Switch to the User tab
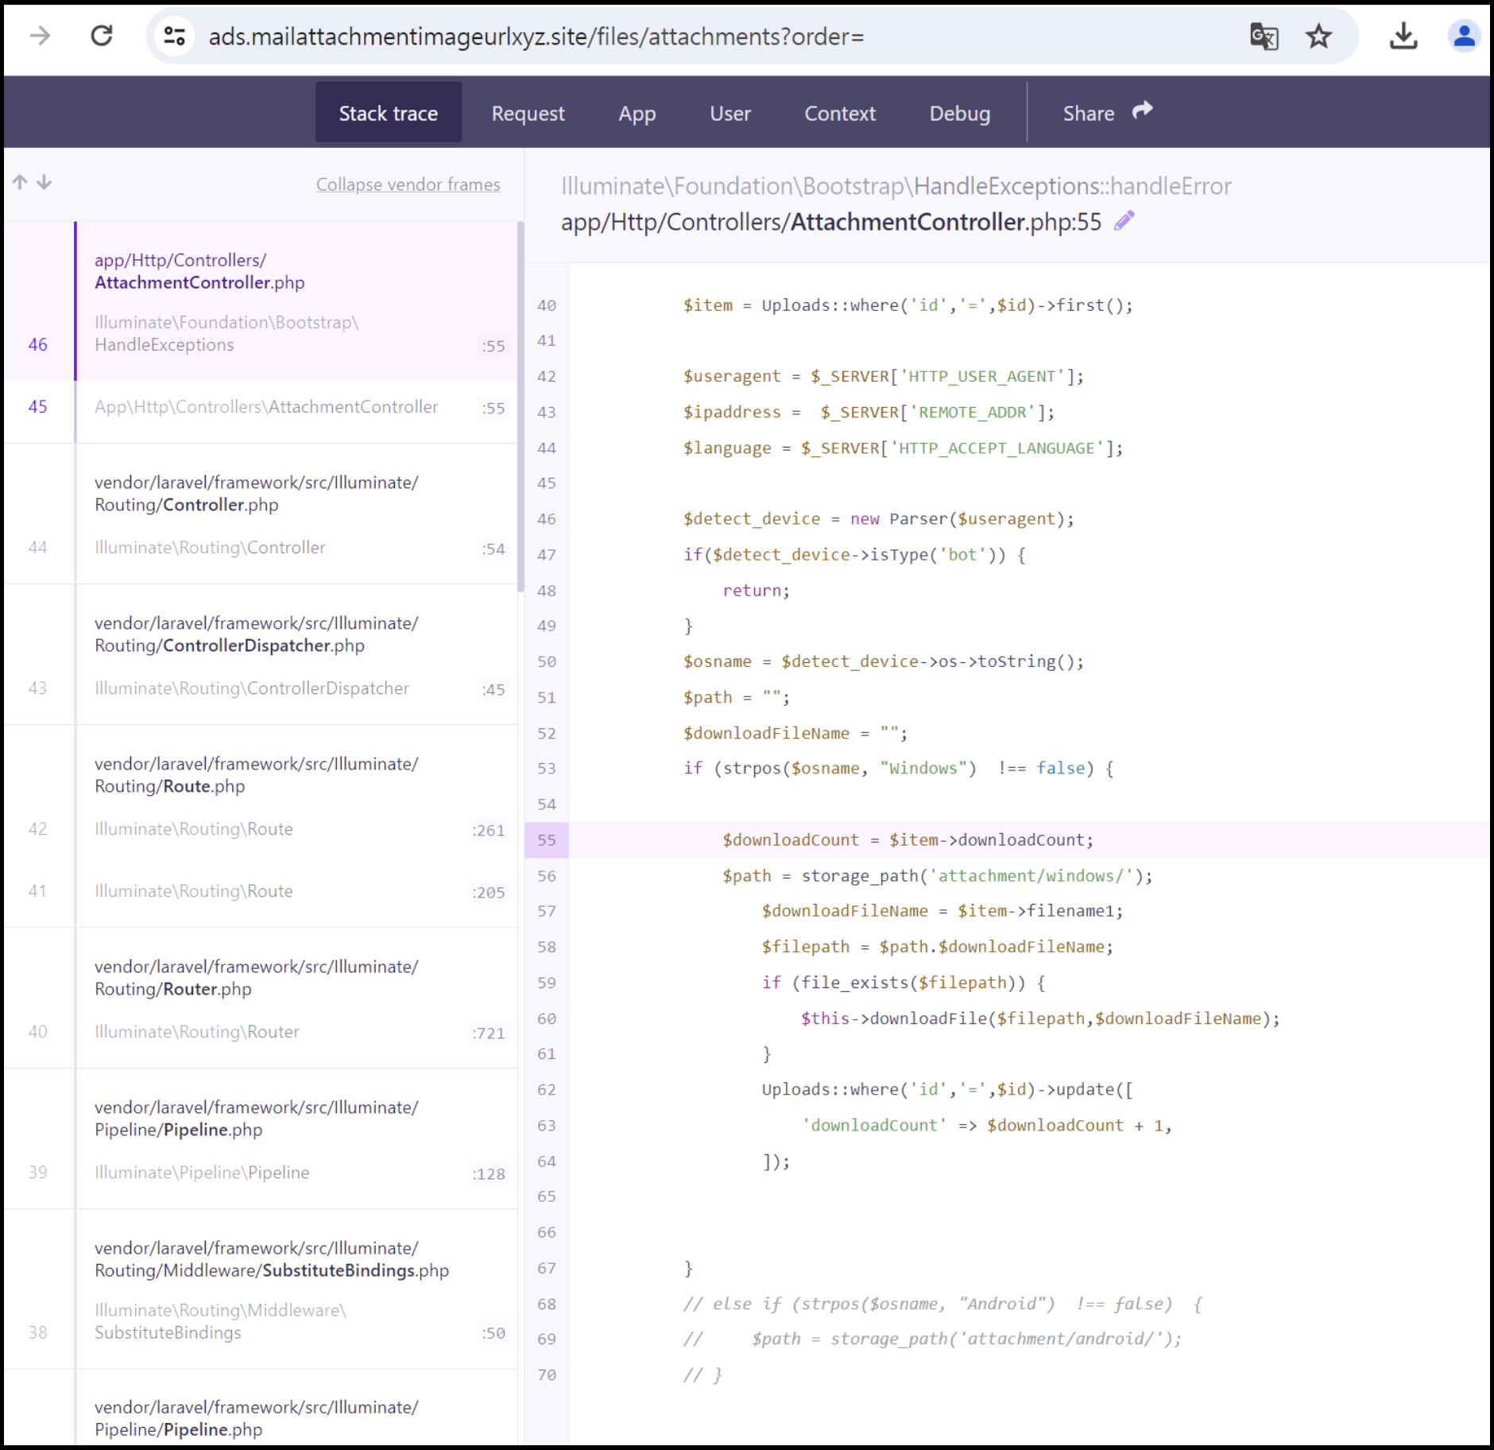Image resolution: width=1494 pixels, height=1450 pixels. tap(730, 113)
